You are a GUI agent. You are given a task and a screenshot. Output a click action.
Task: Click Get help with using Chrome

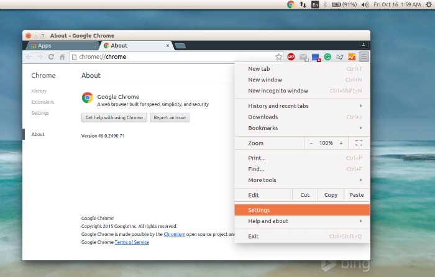(114, 117)
